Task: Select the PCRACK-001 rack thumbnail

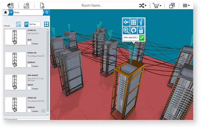Action: pyautogui.click(x=16, y=105)
